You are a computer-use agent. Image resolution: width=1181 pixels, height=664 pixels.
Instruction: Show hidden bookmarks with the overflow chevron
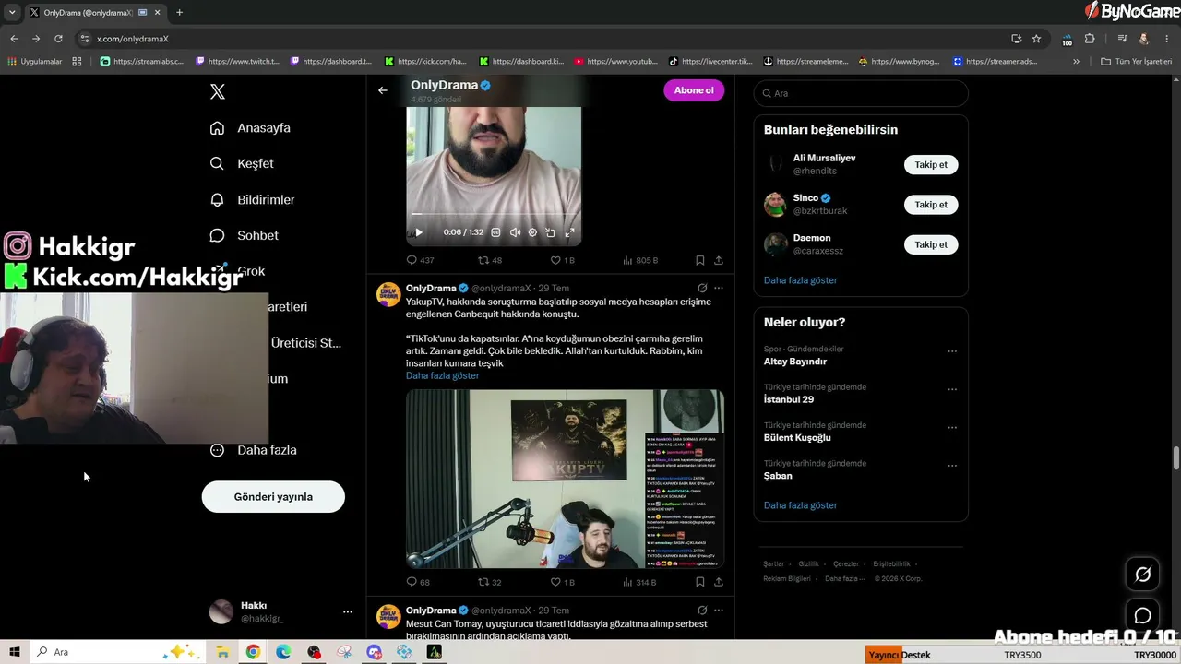pyautogui.click(x=1076, y=62)
